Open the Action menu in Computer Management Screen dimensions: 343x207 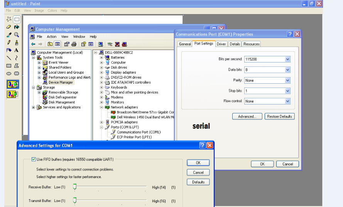click(x=52, y=37)
